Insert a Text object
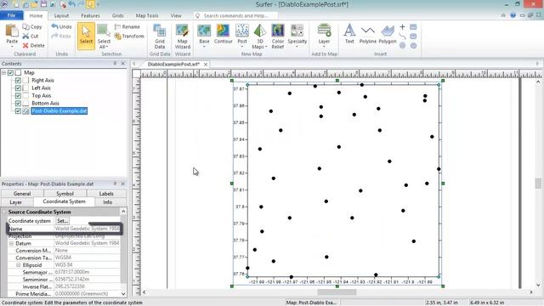Screen dimensions: 544x306 click(x=349, y=34)
